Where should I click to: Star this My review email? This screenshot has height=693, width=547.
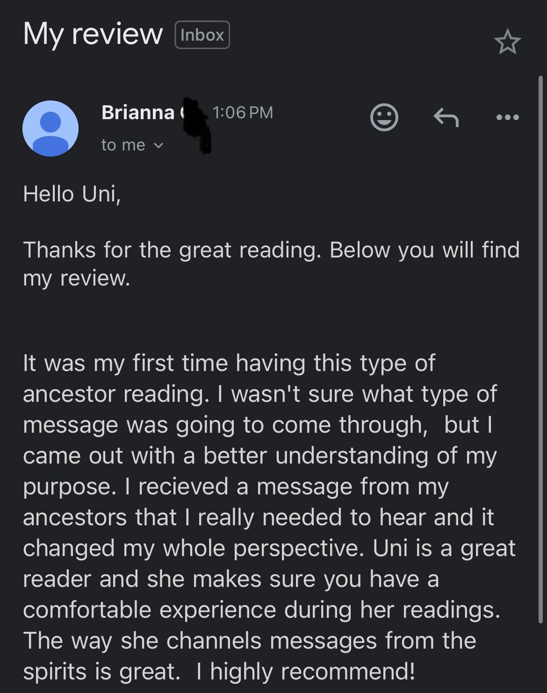pyautogui.click(x=507, y=42)
